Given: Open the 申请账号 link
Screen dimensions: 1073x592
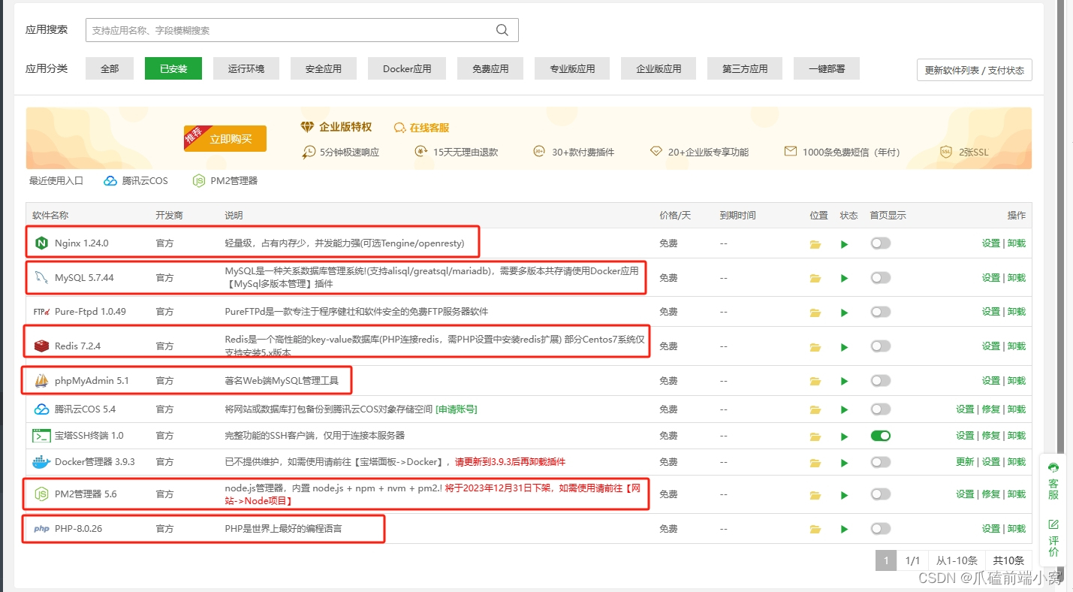Looking at the screenshot, I should point(457,409).
